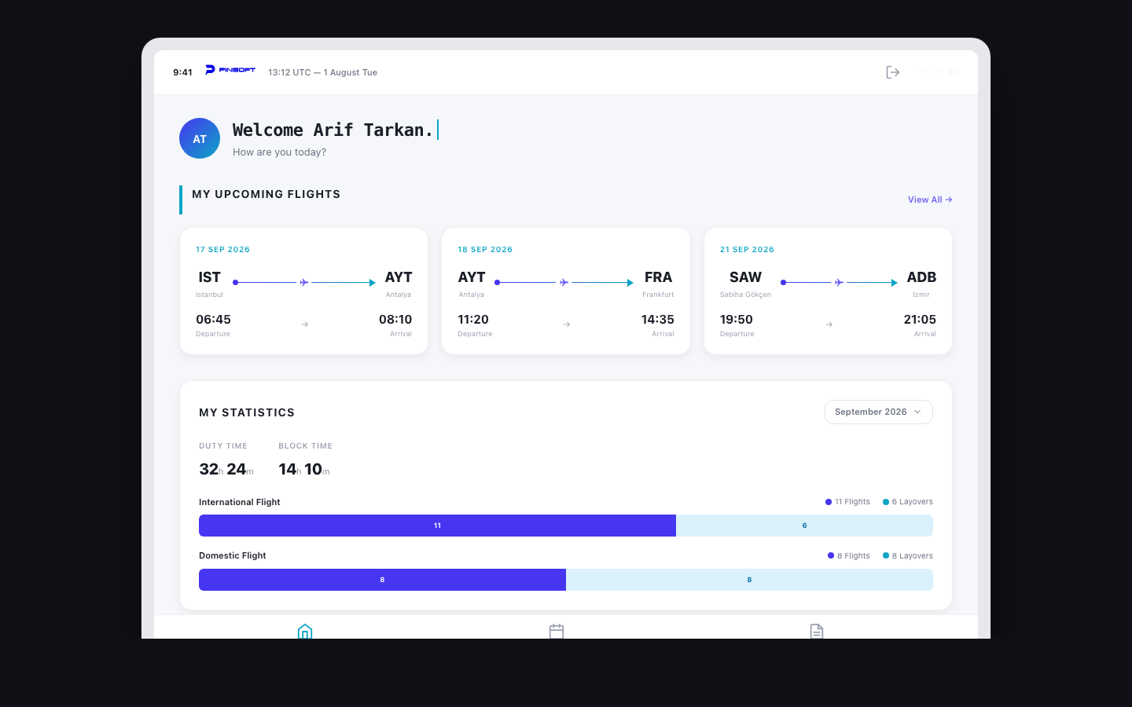1132x707 pixels.
Task: Click the international layovers bar segment showing 6
Action: (x=804, y=526)
